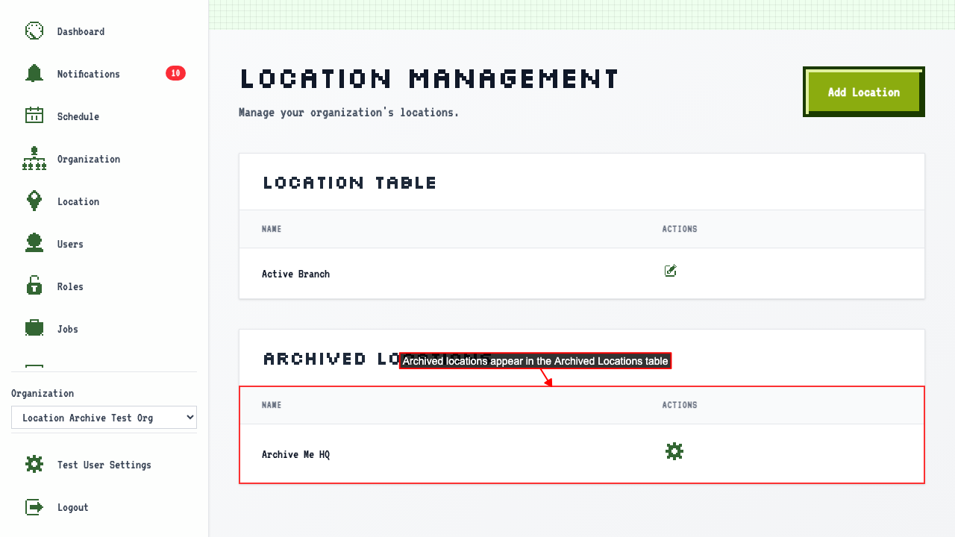This screenshot has width=955, height=537.
Task: Click the Location pin icon
Action: pos(34,201)
